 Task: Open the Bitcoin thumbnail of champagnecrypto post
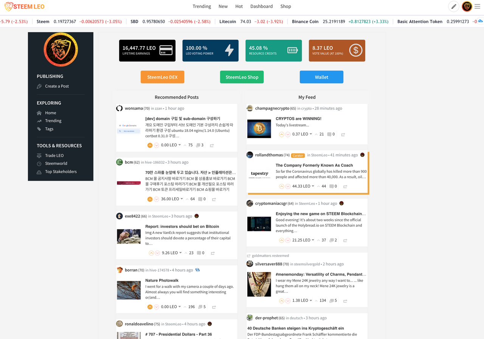pyautogui.click(x=259, y=129)
